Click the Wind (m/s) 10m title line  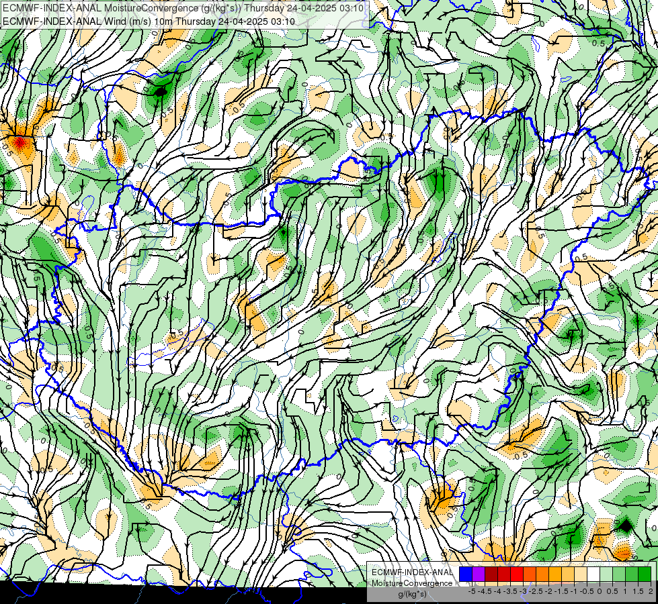pos(149,21)
